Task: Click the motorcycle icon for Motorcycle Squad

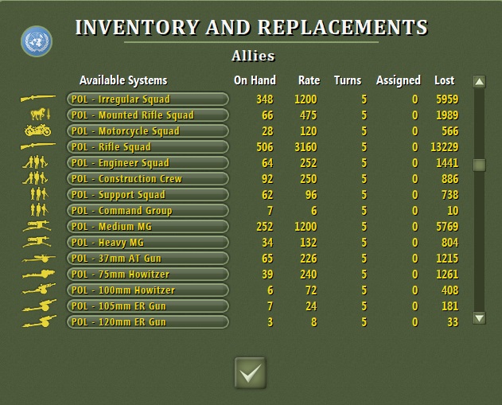Action: click(x=37, y=130)
